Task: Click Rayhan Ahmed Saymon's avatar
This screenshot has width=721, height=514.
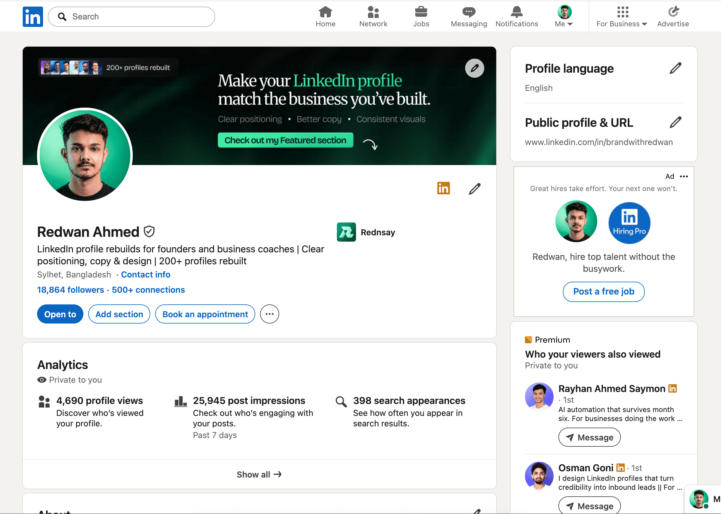Action: pyautogui.click(x=539, y=396)
